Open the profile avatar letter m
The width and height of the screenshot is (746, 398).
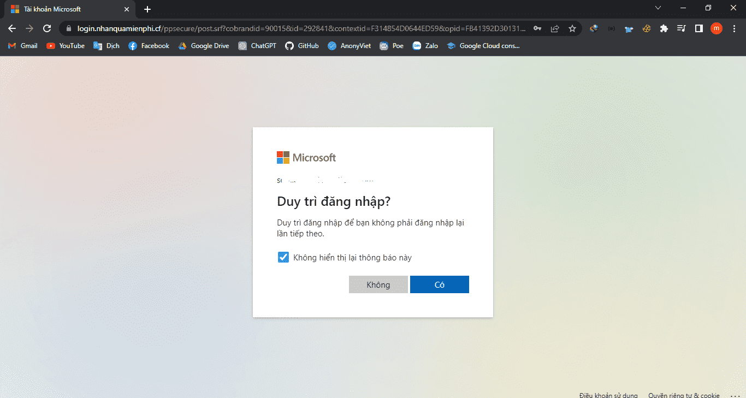click(x=717, y=28)
